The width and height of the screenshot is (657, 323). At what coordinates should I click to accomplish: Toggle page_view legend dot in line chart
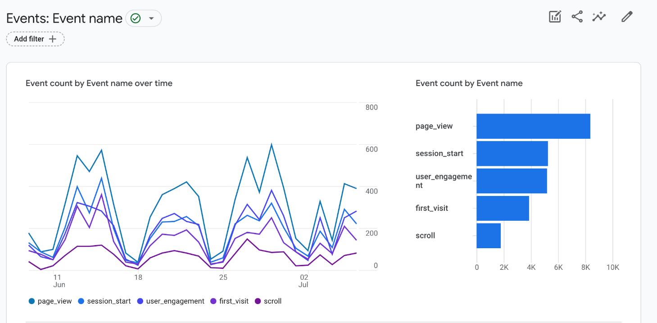32,301
